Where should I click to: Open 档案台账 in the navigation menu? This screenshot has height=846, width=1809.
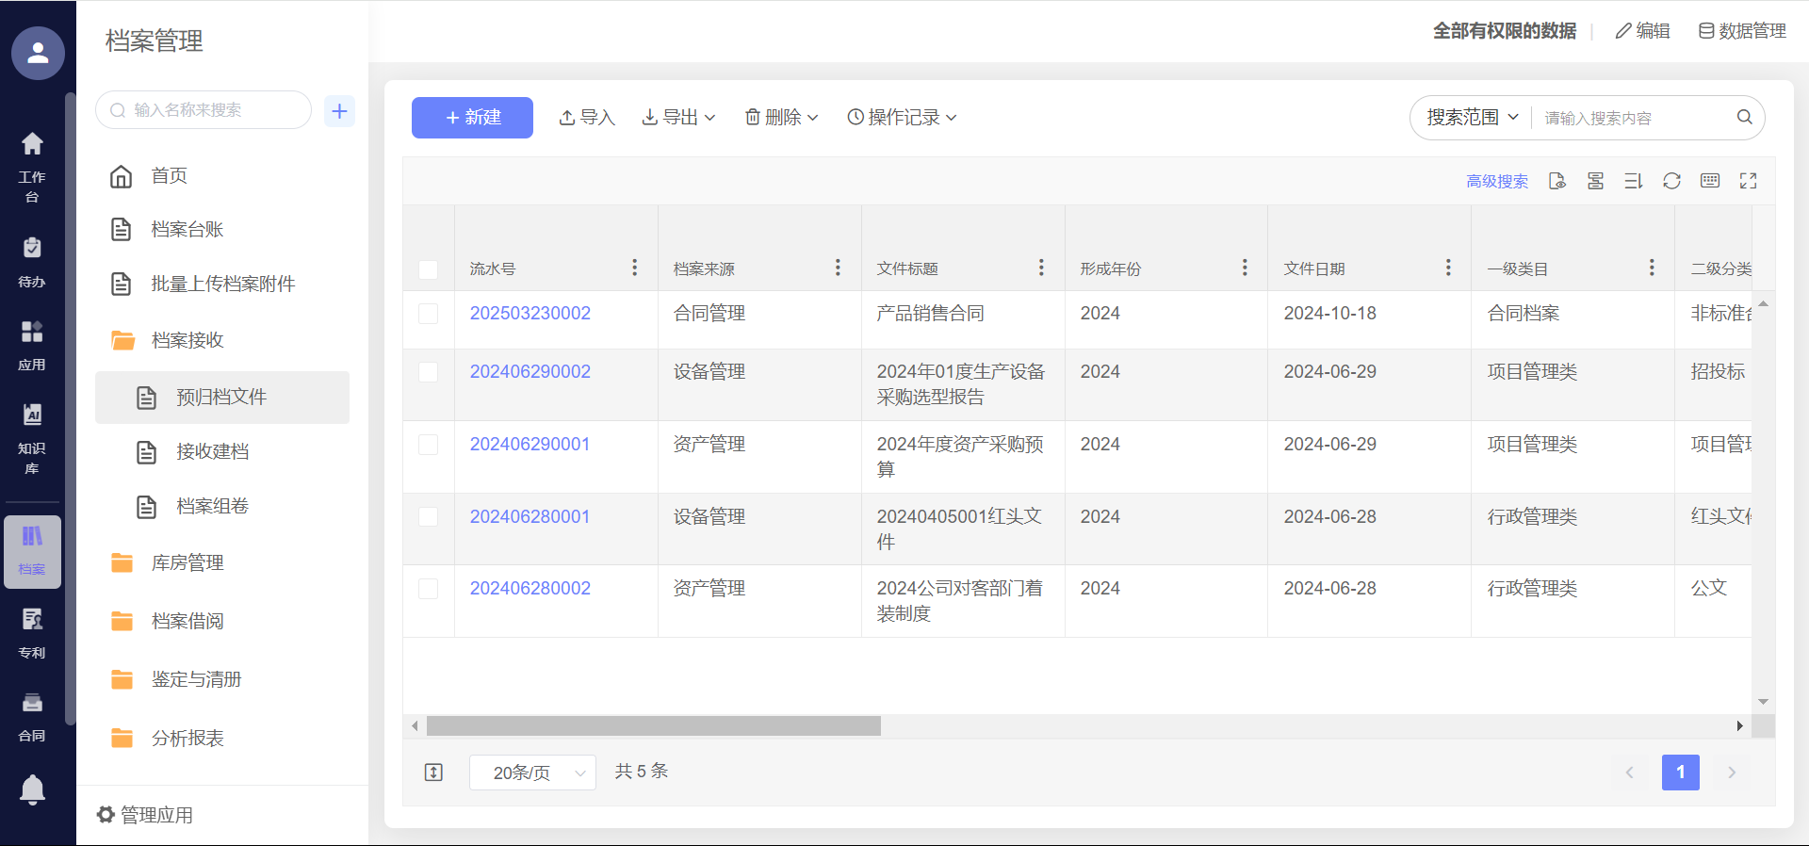[x=187, y=229]
